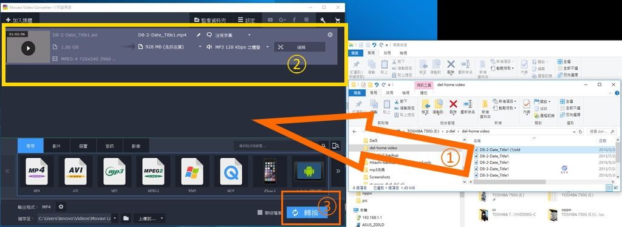Click the Google+ icon in Movavi toolbar
Screen dimensions: 622x227
coord(282,20)
